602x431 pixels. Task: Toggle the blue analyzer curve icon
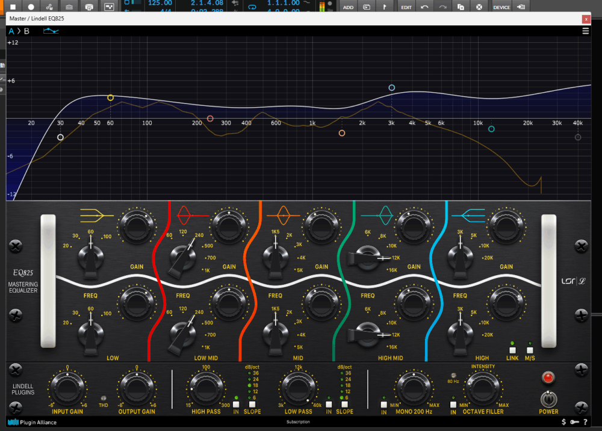(x=51, y=31)
